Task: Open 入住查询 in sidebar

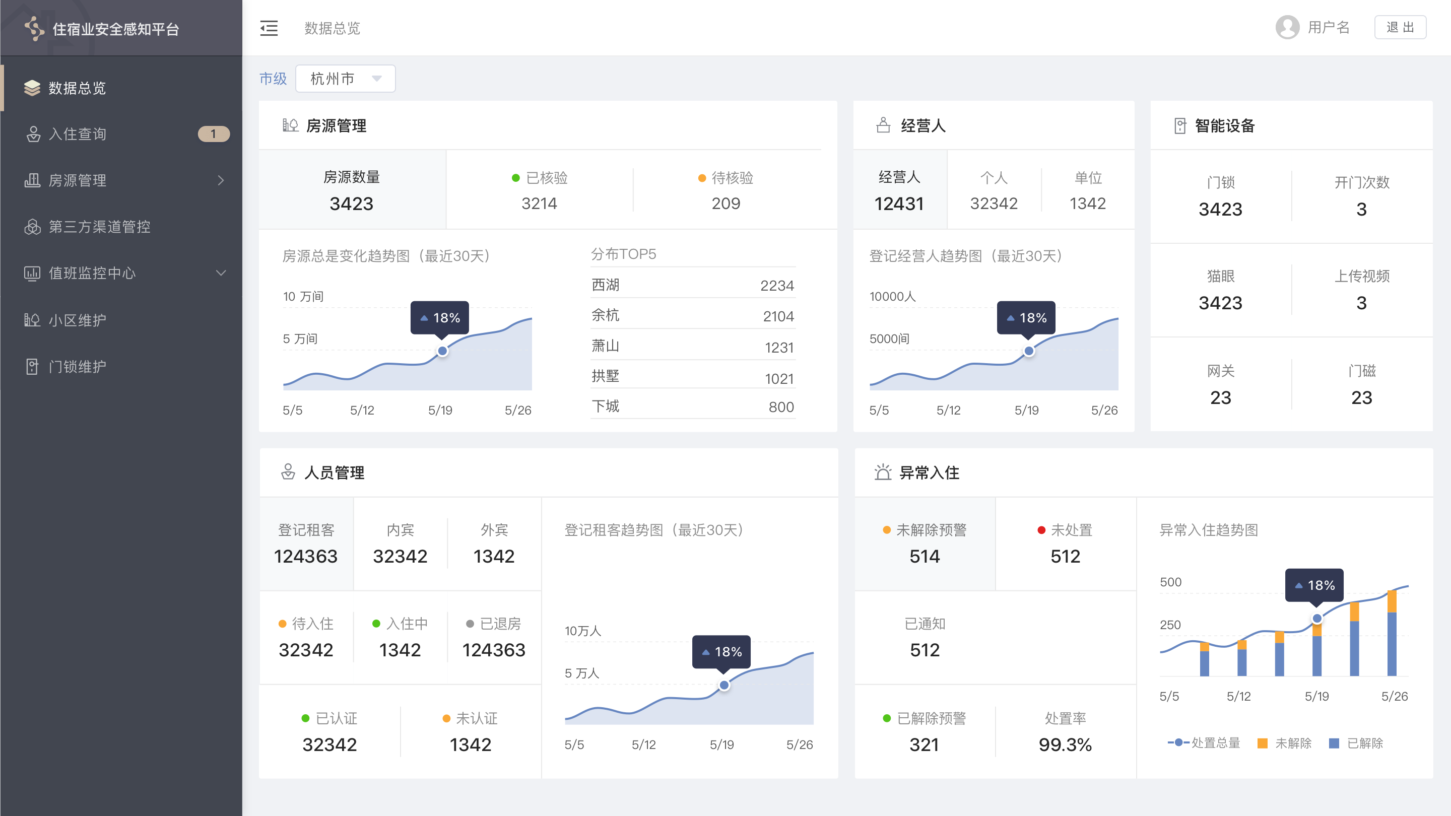Action: pyautogui.click(x=78, y=134)
